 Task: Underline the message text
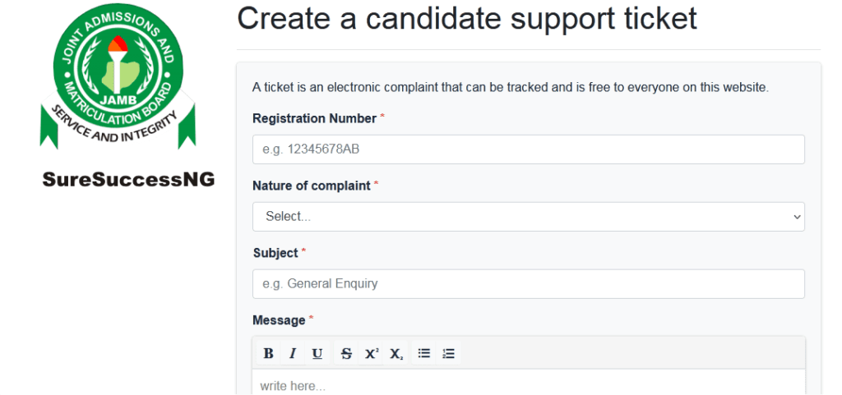tap(317, 354)
